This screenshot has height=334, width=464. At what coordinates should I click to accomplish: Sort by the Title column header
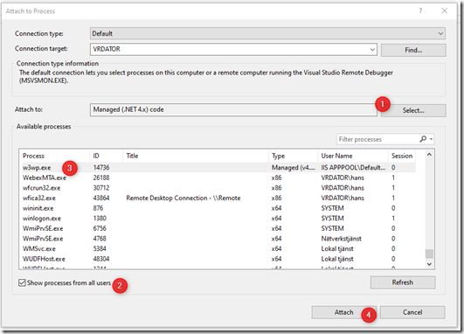pos(196,156)
